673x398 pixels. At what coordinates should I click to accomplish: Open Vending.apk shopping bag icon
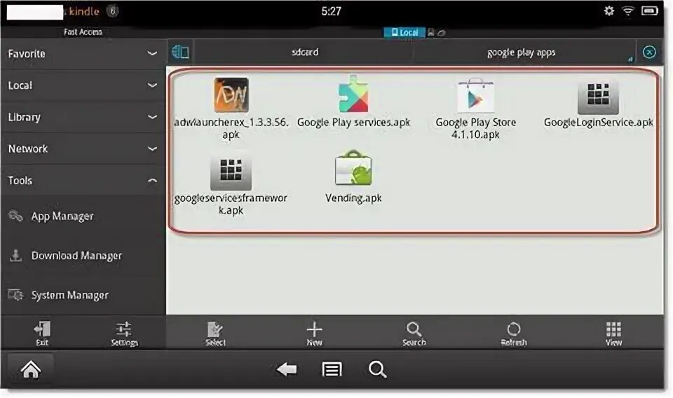(x=353, y=168)
